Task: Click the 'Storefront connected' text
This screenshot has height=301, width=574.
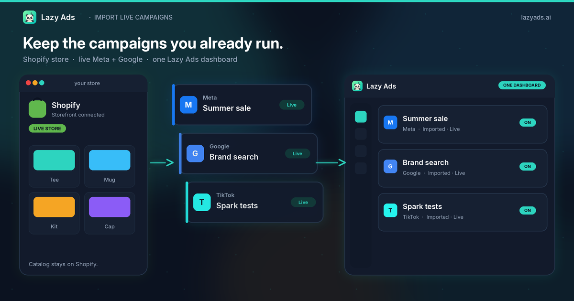Action: pos(78,115)
